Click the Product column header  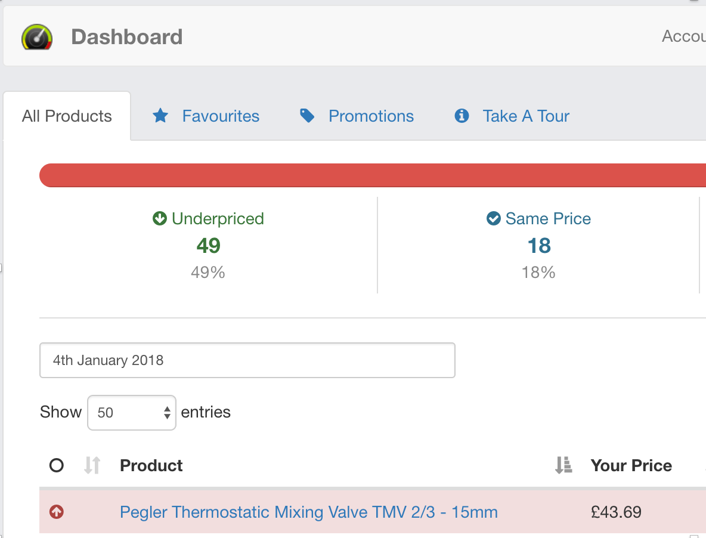click(151, 465)
